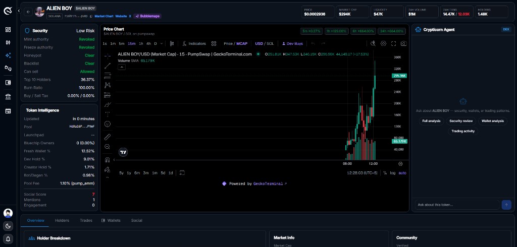This screenshot has width=517, height=247.
Task: Open the bank building icon in left sidebar
Action: click(x=8, y=97)
